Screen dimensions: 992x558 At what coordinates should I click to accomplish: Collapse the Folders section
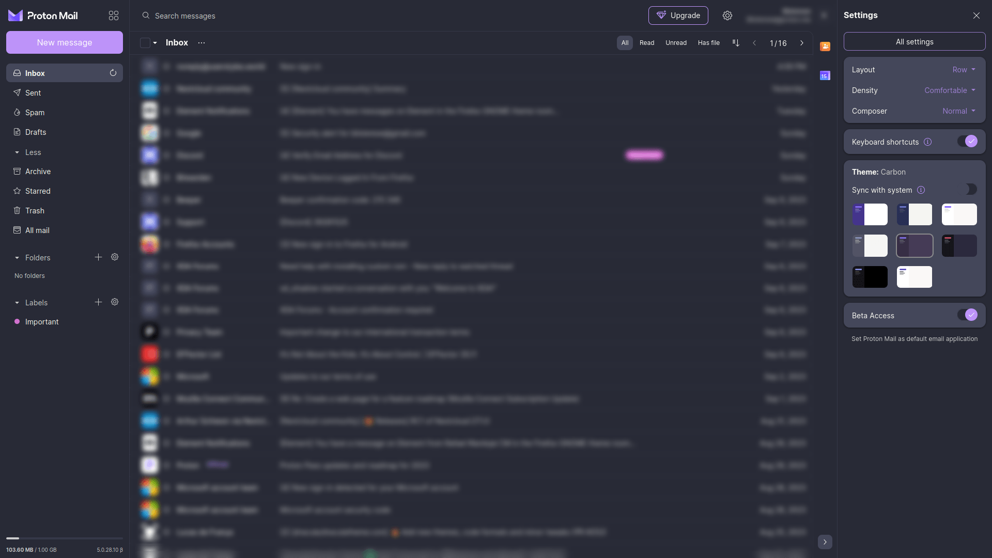[32, 258]
